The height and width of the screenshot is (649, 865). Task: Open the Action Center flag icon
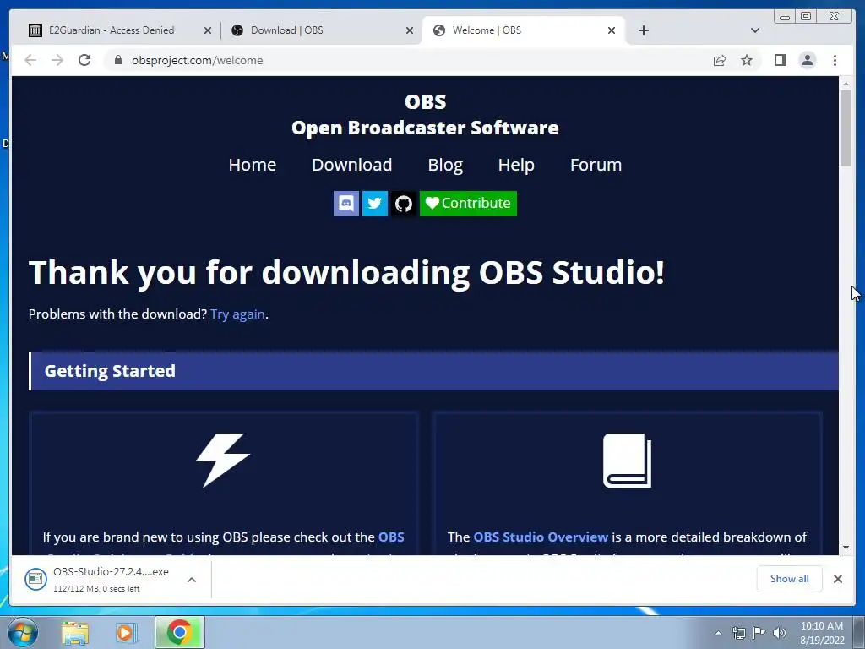click(x=759, y=633)
